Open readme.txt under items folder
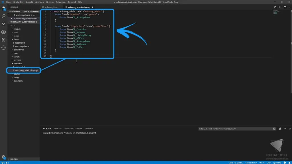292x164 pixels. click(20, 43)
